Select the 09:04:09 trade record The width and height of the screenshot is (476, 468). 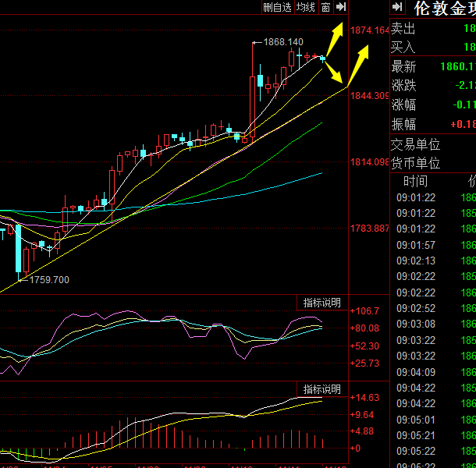416,371
